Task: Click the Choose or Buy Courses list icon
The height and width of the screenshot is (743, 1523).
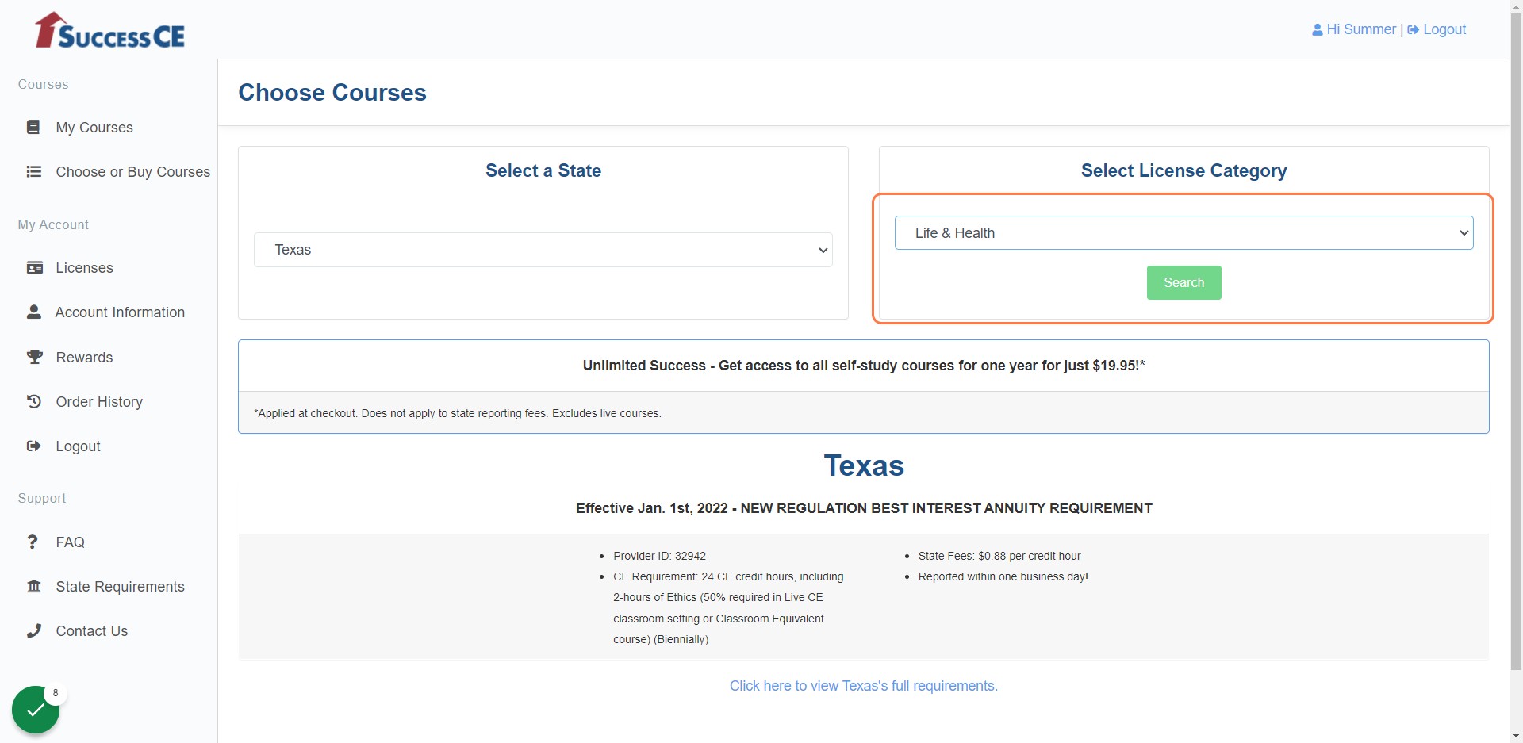Action: click(34, 171)
